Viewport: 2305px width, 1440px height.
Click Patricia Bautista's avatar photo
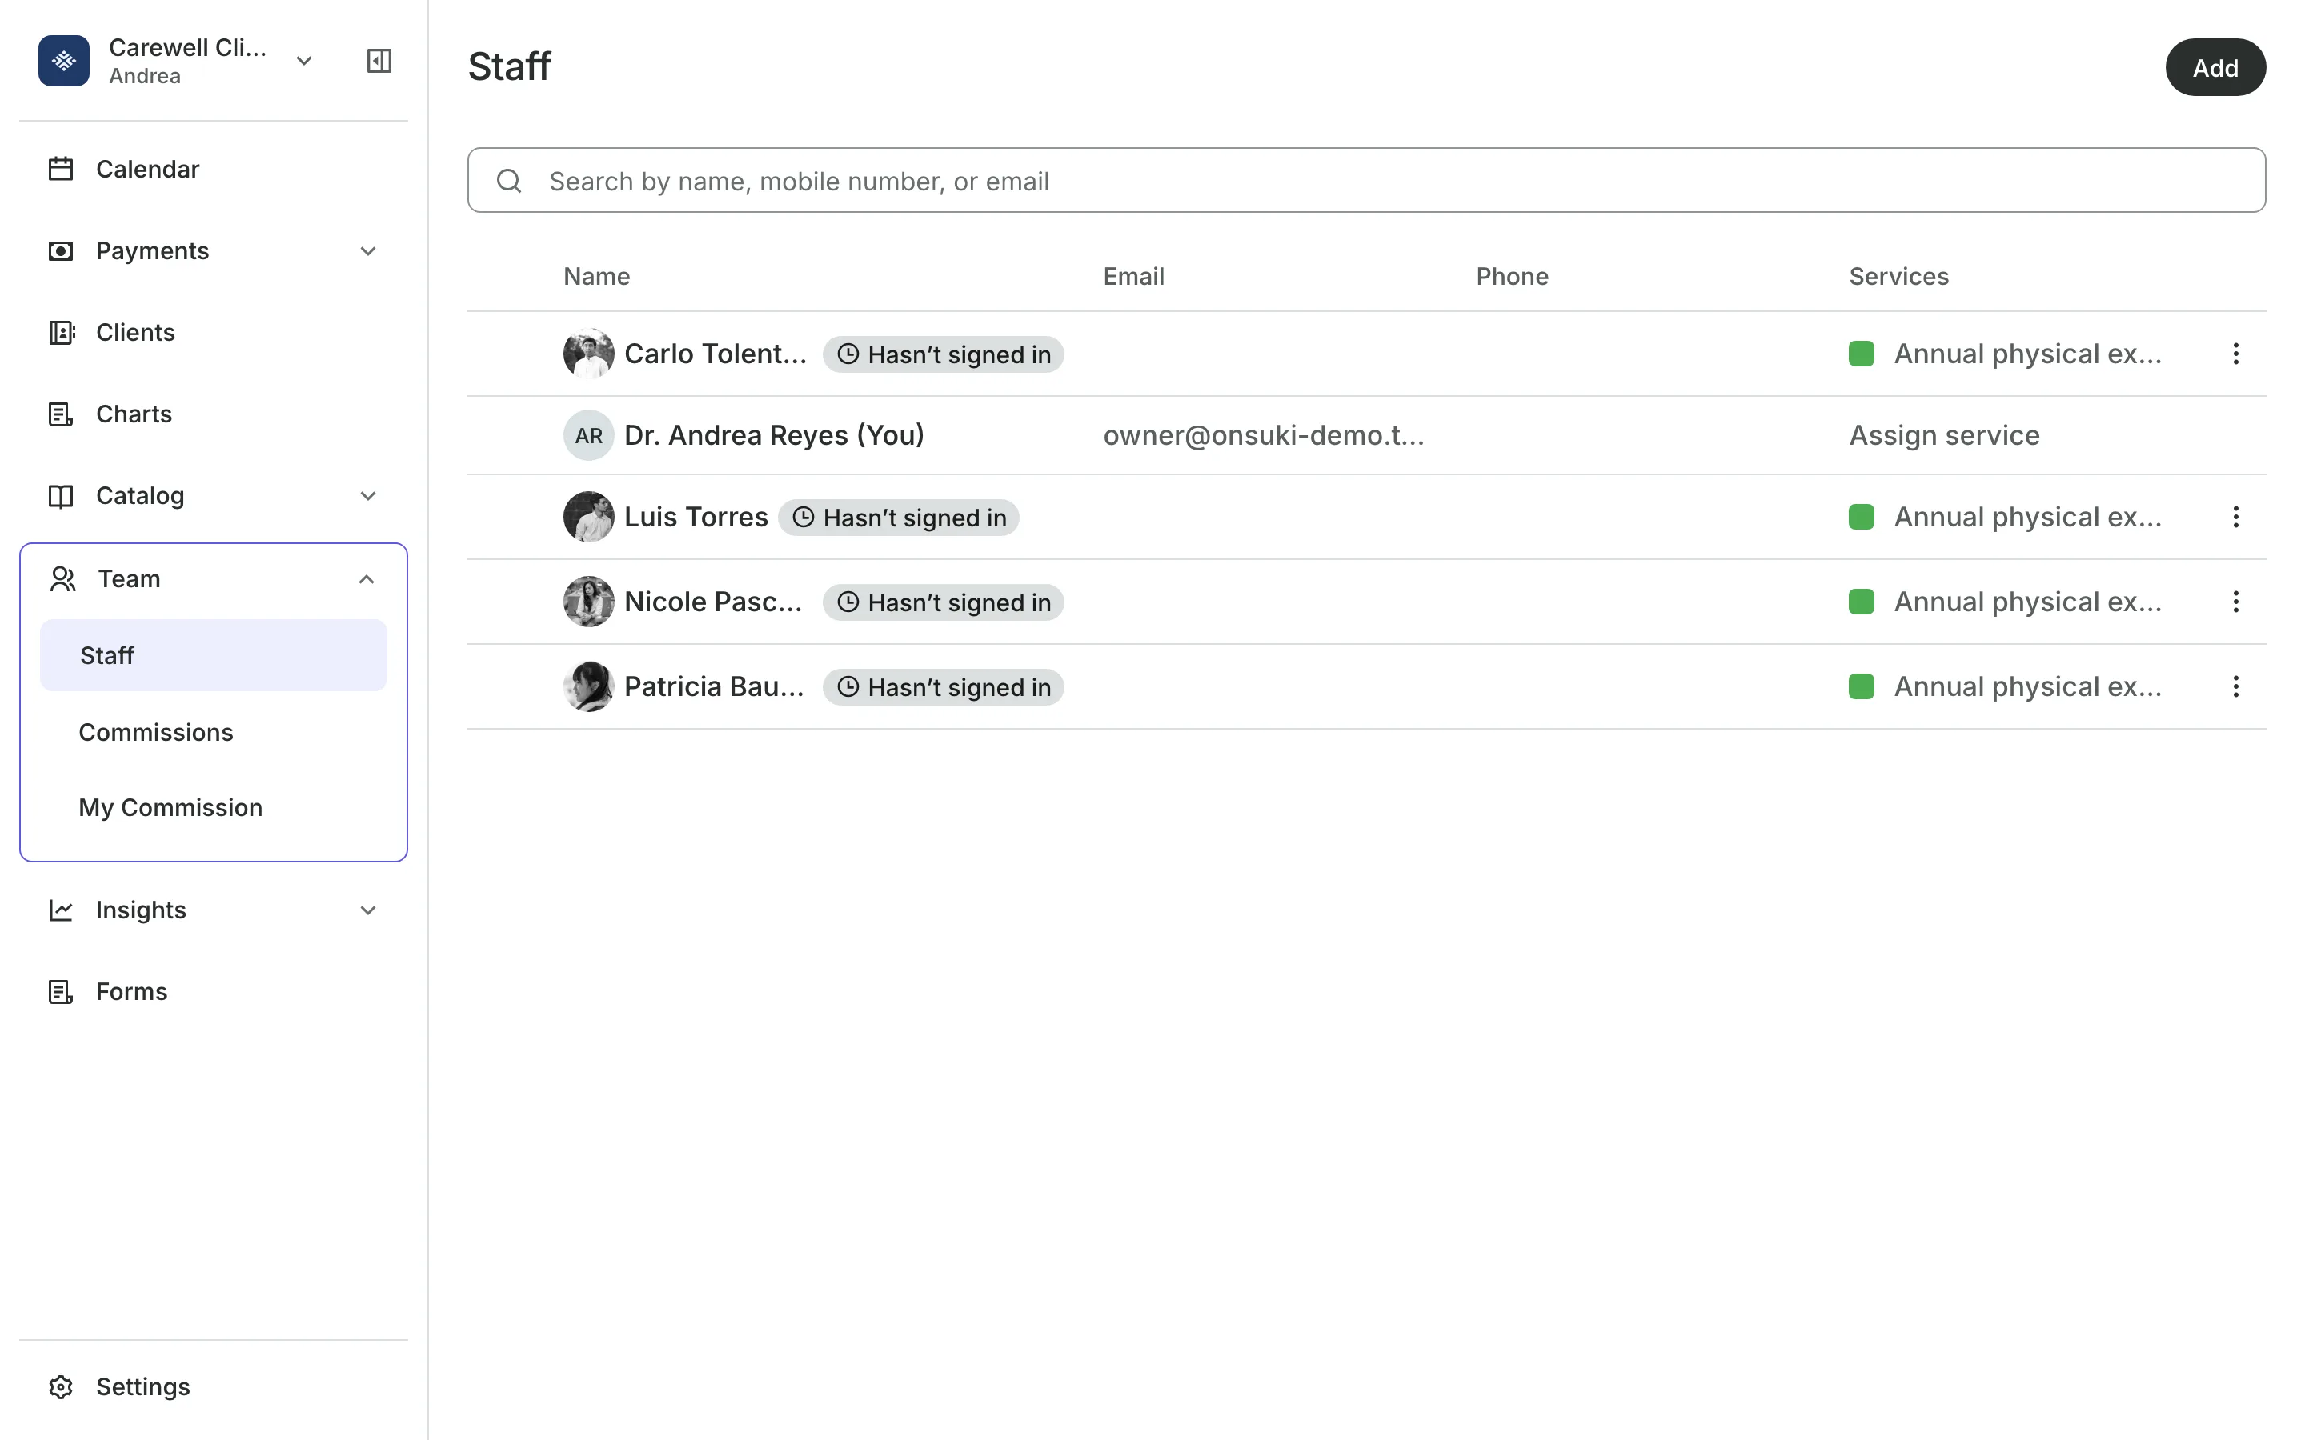tap(588, 686)
